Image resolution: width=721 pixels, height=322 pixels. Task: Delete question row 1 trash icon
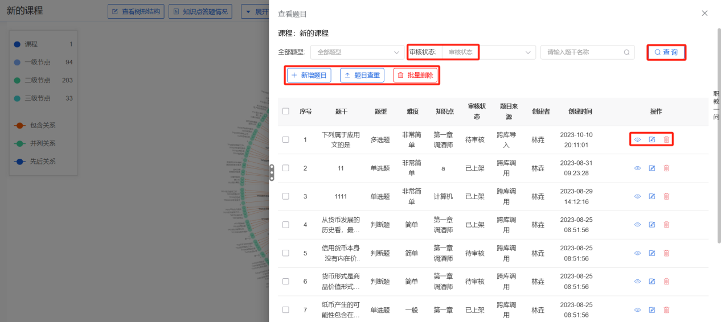pos(666,139)
